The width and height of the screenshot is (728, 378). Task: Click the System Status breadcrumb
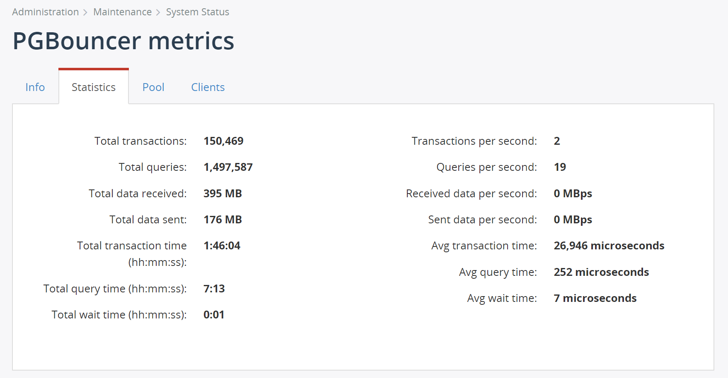[x=198, y=12]
